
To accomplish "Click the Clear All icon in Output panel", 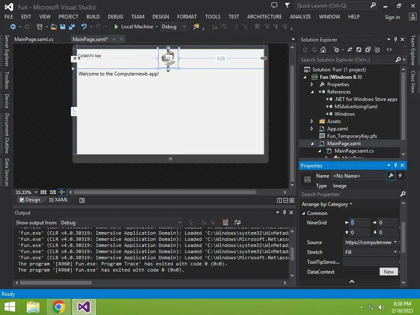I will (x=225, y=222).
